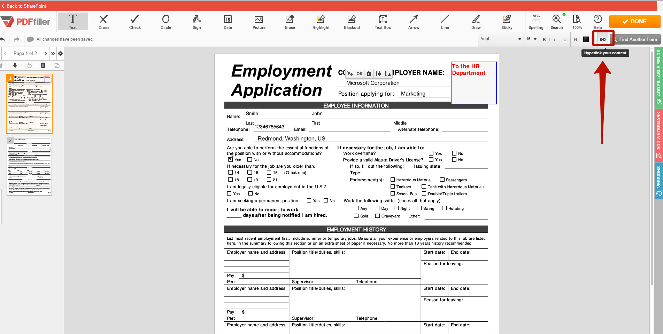This screenshot has height=334, width=663.
Task: Click the enlarge text size icon
Action: pos(378,74)
